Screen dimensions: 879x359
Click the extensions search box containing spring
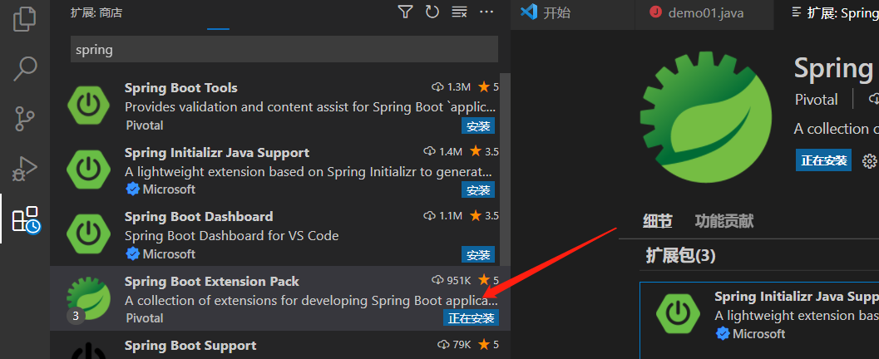click(x=284, y=49)
